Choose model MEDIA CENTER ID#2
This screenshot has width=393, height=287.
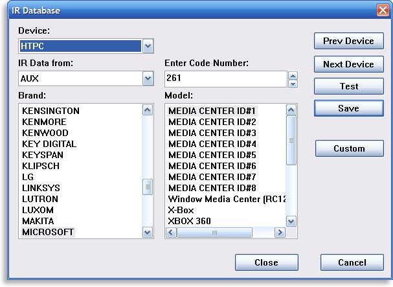212,122
